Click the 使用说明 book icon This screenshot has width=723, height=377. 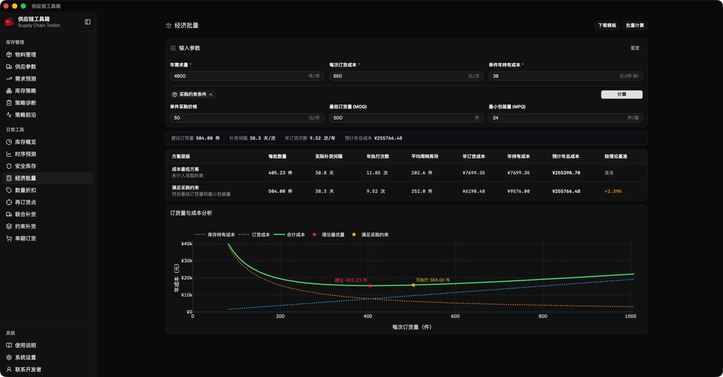(9, 345)
